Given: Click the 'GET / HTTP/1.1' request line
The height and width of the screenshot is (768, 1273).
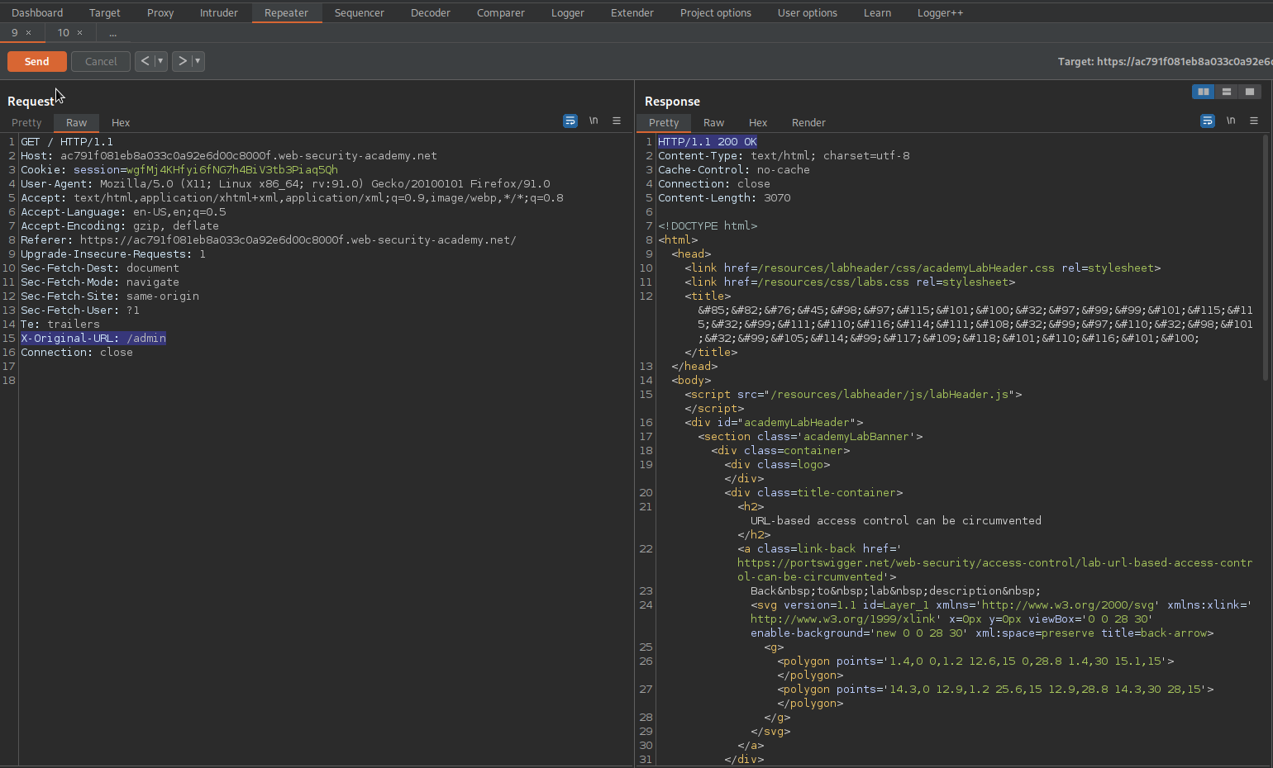Looking at the screenshot, I should (x=67, y=141).
